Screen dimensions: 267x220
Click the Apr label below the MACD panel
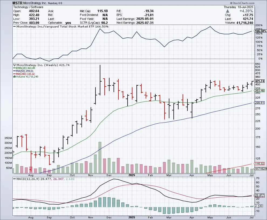pyautogui.click(x=192, y=218)
